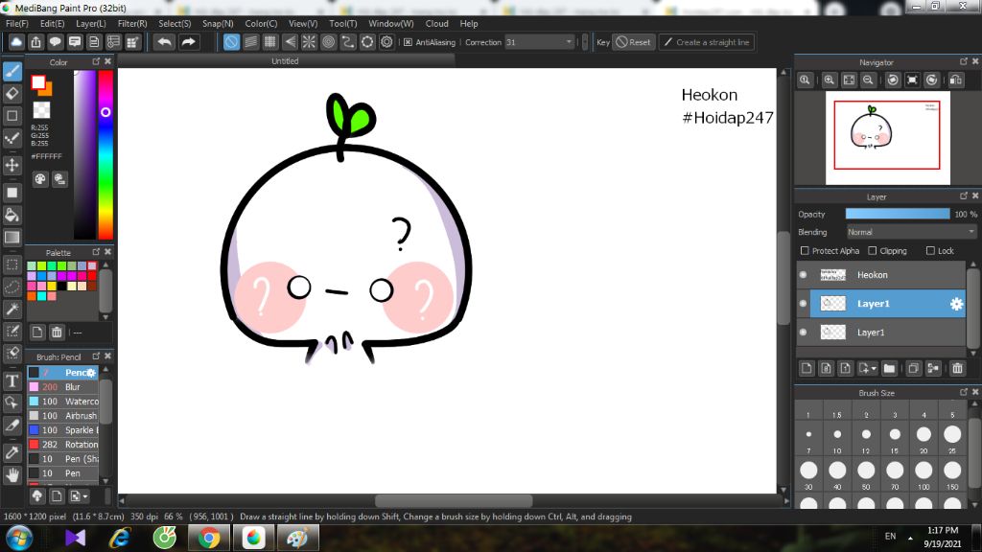The width and height of the screenshot is (982, 552).
Task: Flip the canvas view in the Navigator
Action: 956,80
